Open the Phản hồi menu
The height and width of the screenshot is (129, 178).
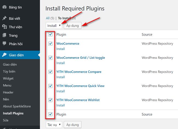[16, 44]
